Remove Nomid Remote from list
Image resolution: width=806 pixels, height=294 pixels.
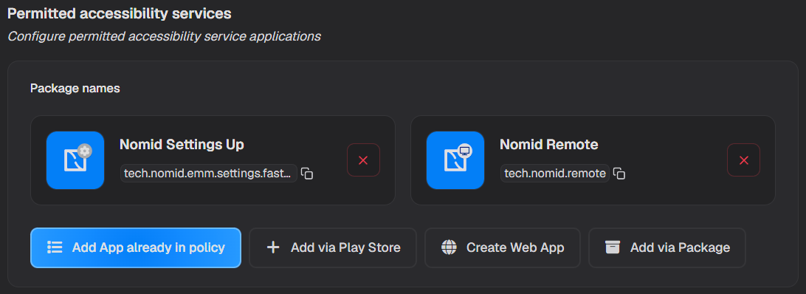743,160
